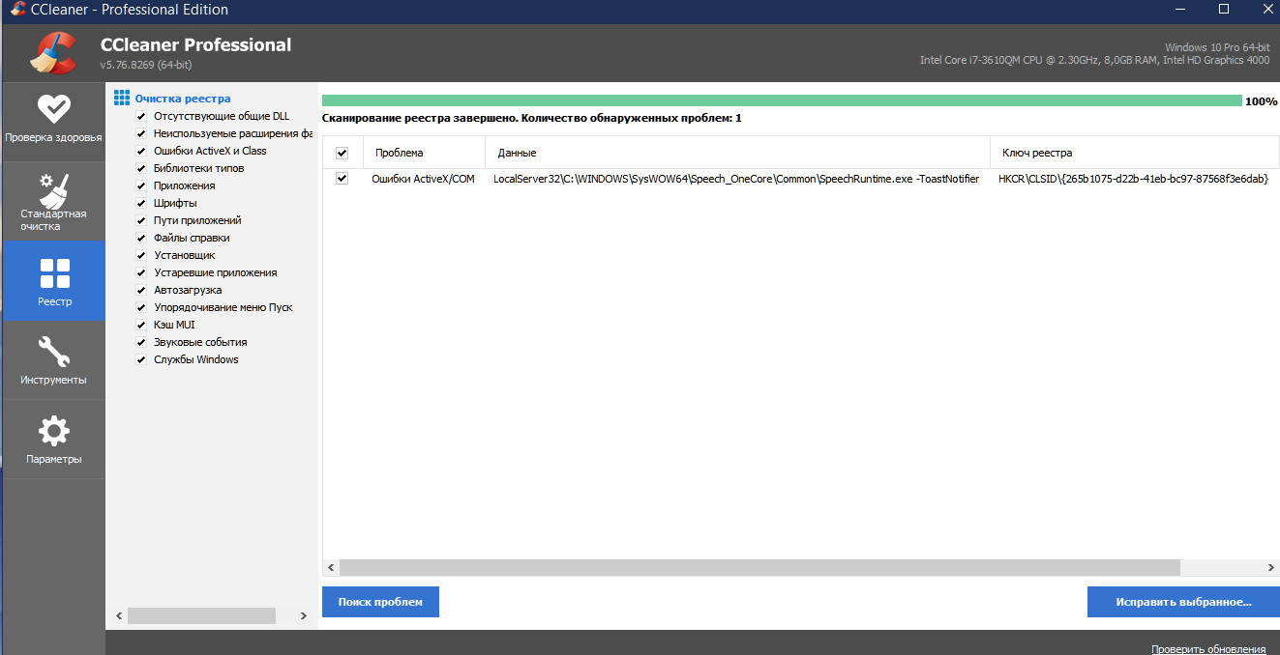The image size is (1280, 655).
Task: Disable Шрифты checkbox
Action: tap(141, 203)
